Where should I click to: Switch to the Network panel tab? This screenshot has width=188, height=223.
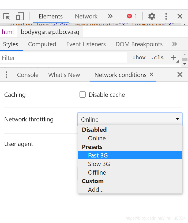[x=86, y=16]
